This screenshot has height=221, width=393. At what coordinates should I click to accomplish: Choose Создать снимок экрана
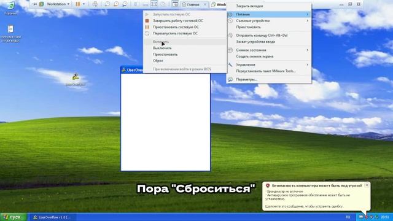click(x=255, y=56)
